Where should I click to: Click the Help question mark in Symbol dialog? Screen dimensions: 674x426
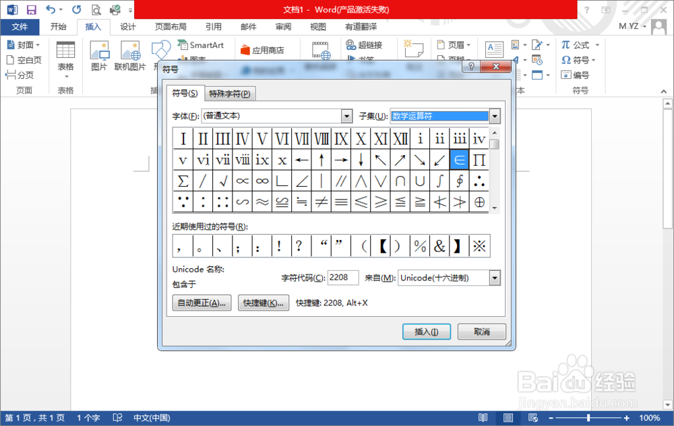click(471, 66)
